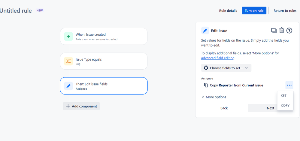Open Rule details
Screen dimensions: 300x141
click(228, 11)
